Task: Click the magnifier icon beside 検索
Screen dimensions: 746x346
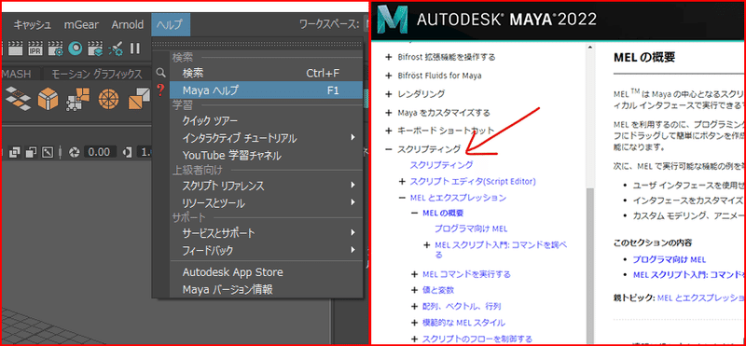Action: tap(160, 73)
